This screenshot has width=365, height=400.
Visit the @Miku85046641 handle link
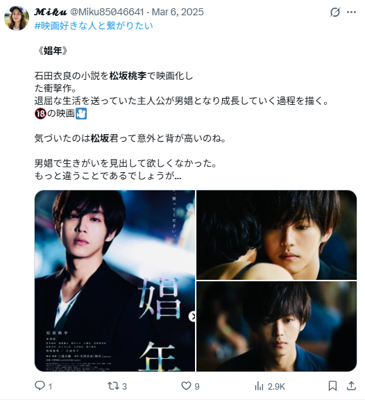coord(107,12)
